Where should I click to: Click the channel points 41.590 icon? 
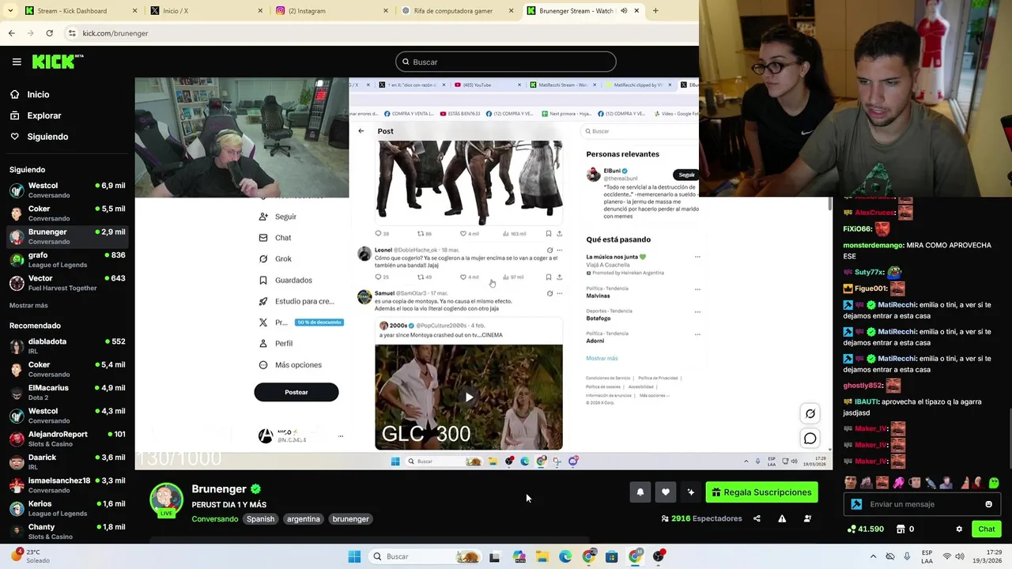pos(852,529)
